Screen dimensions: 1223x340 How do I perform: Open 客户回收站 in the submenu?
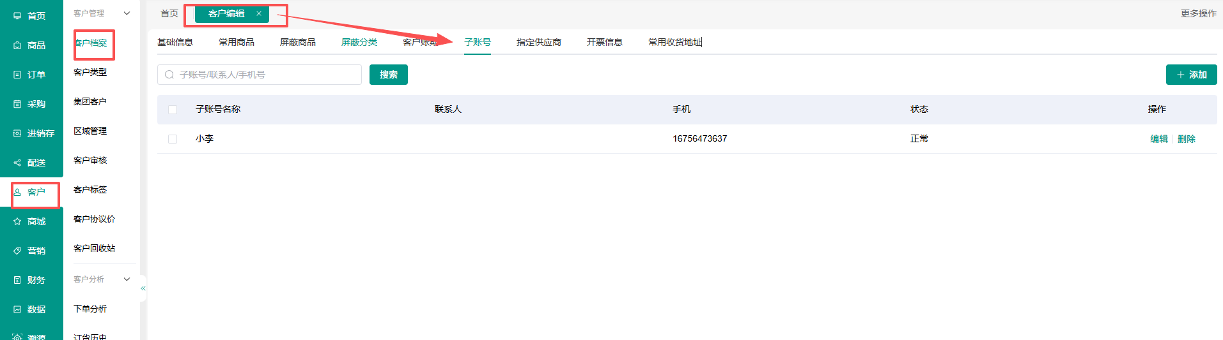click(x=95, y=248)
